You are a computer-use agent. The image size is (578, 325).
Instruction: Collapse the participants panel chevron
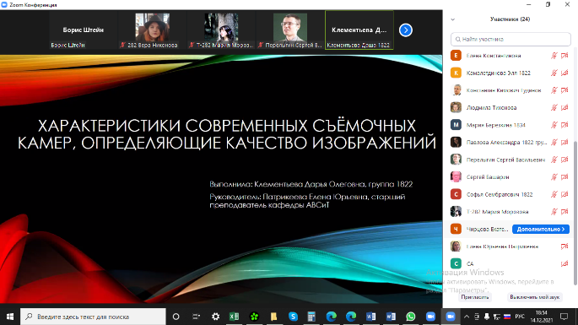[452, 19]
